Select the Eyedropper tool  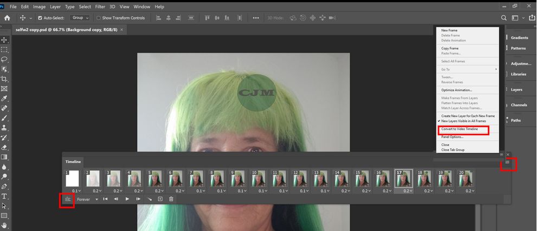[4, 98]
